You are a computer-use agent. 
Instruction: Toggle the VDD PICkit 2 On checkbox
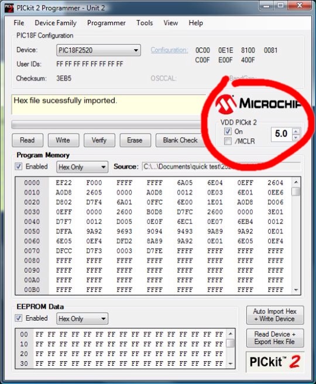click(x=228, y=131)
